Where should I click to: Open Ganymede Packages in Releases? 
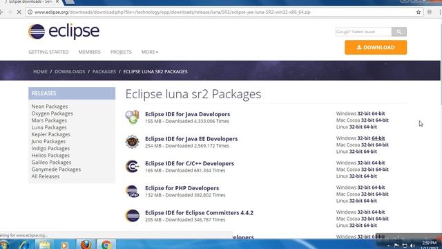[x=56, y=169]
